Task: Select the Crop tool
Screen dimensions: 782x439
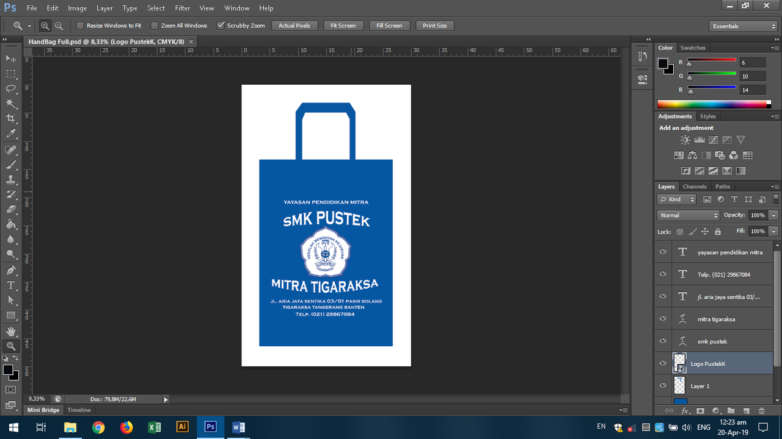Action: [x=11, y=118]
